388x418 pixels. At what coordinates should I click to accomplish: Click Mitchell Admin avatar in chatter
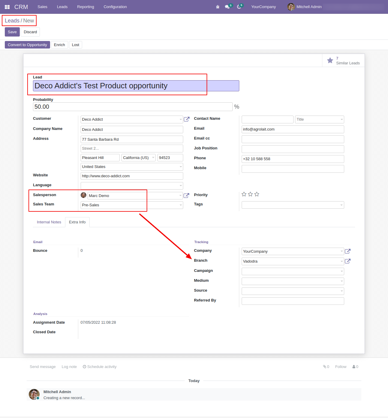(34, 394)
